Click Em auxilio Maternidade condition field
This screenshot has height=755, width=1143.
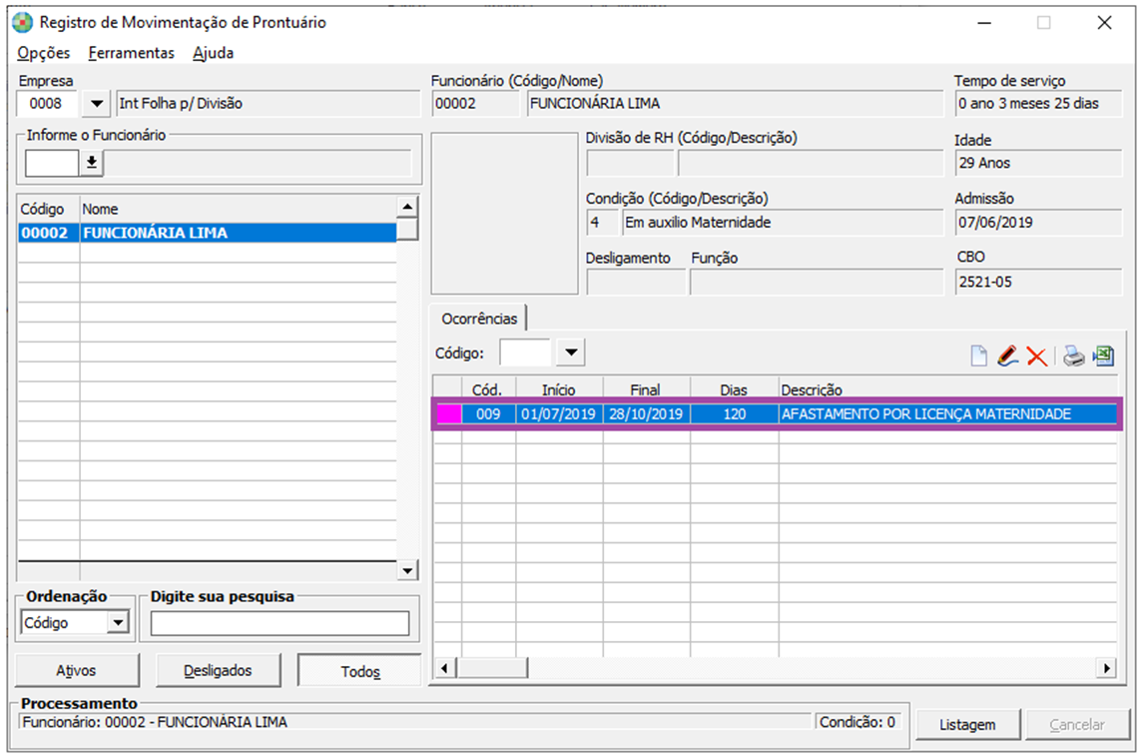pos(783,223)
